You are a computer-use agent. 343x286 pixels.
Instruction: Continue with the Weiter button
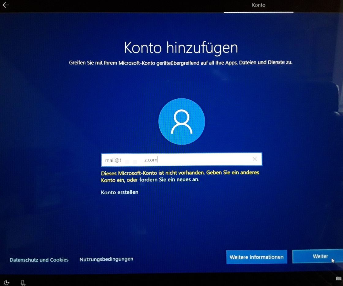point(318,256)
